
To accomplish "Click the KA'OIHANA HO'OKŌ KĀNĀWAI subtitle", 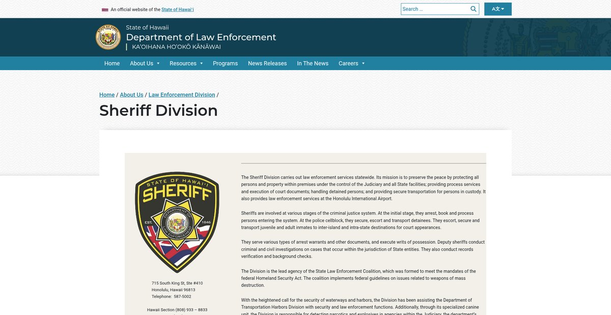I will point(176,47).
